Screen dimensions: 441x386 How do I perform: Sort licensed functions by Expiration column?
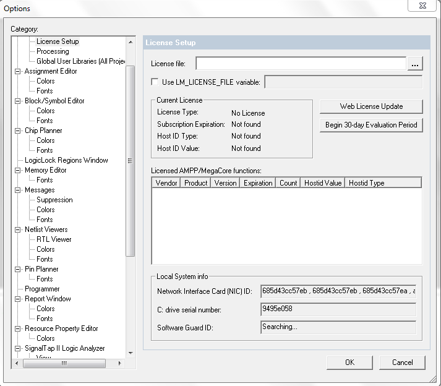tap(258, 183)
